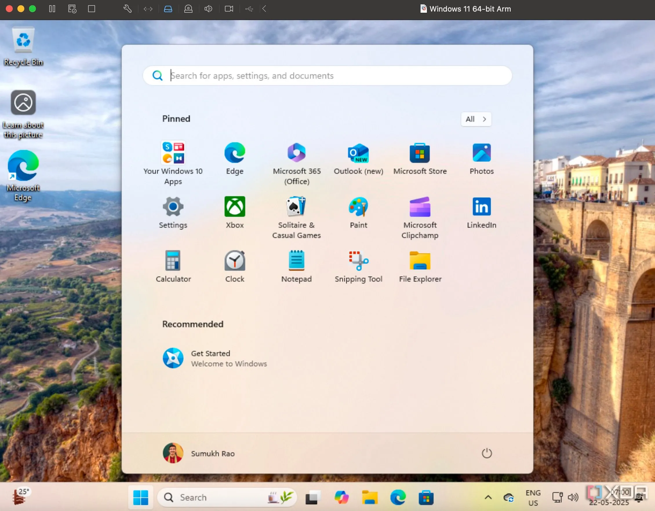Image resolution: width=655 pixels, height=511 pixels.
Task: Show All apps list
Action: [476, 119]
